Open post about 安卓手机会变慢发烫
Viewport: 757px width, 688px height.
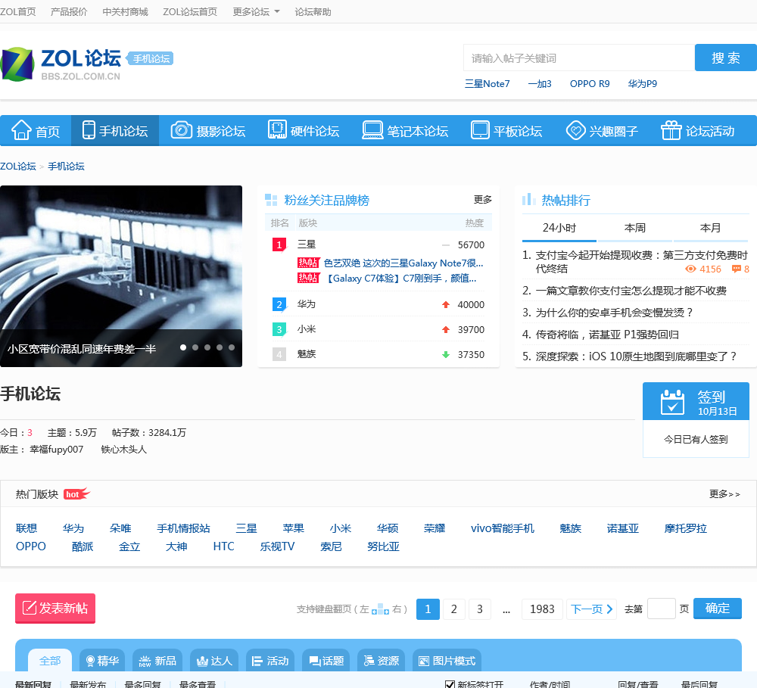coord(614,313)
